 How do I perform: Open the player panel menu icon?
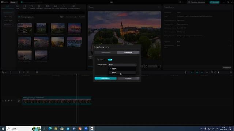pyautogui.click(x=159, y=7)
